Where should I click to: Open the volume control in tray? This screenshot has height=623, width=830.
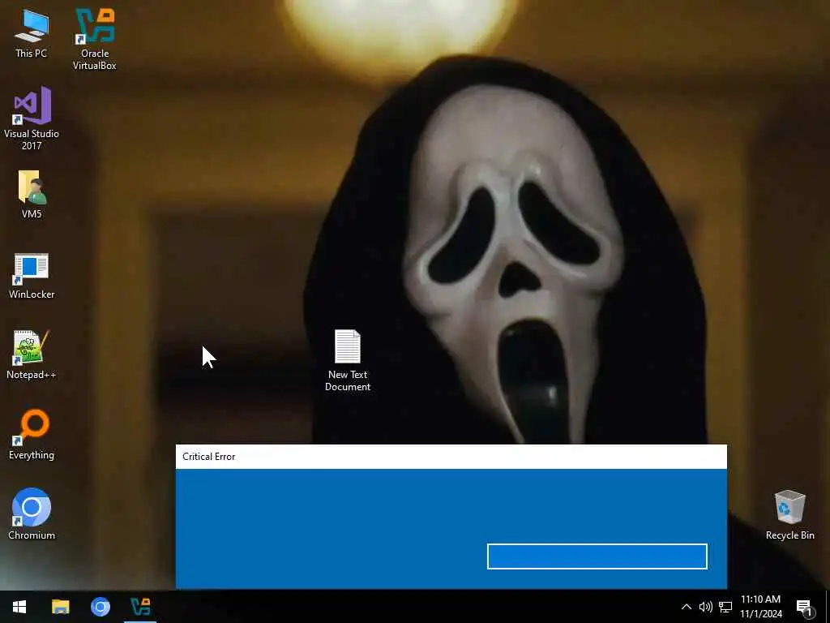click(706, 607)
